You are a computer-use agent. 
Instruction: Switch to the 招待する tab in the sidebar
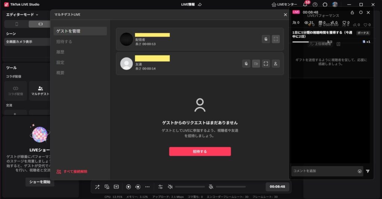click(64, 41)
